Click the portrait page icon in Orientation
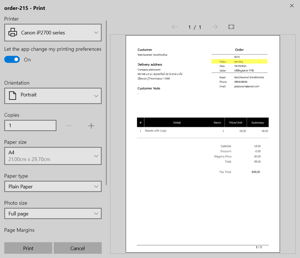 [13, 95]
